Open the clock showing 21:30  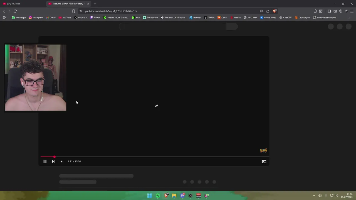pyautogui.click(x=347, y=196)
